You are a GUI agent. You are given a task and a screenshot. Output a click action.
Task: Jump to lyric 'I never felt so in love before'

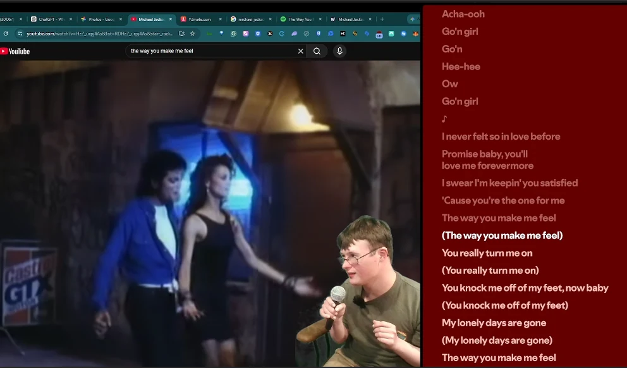(501, 137)
